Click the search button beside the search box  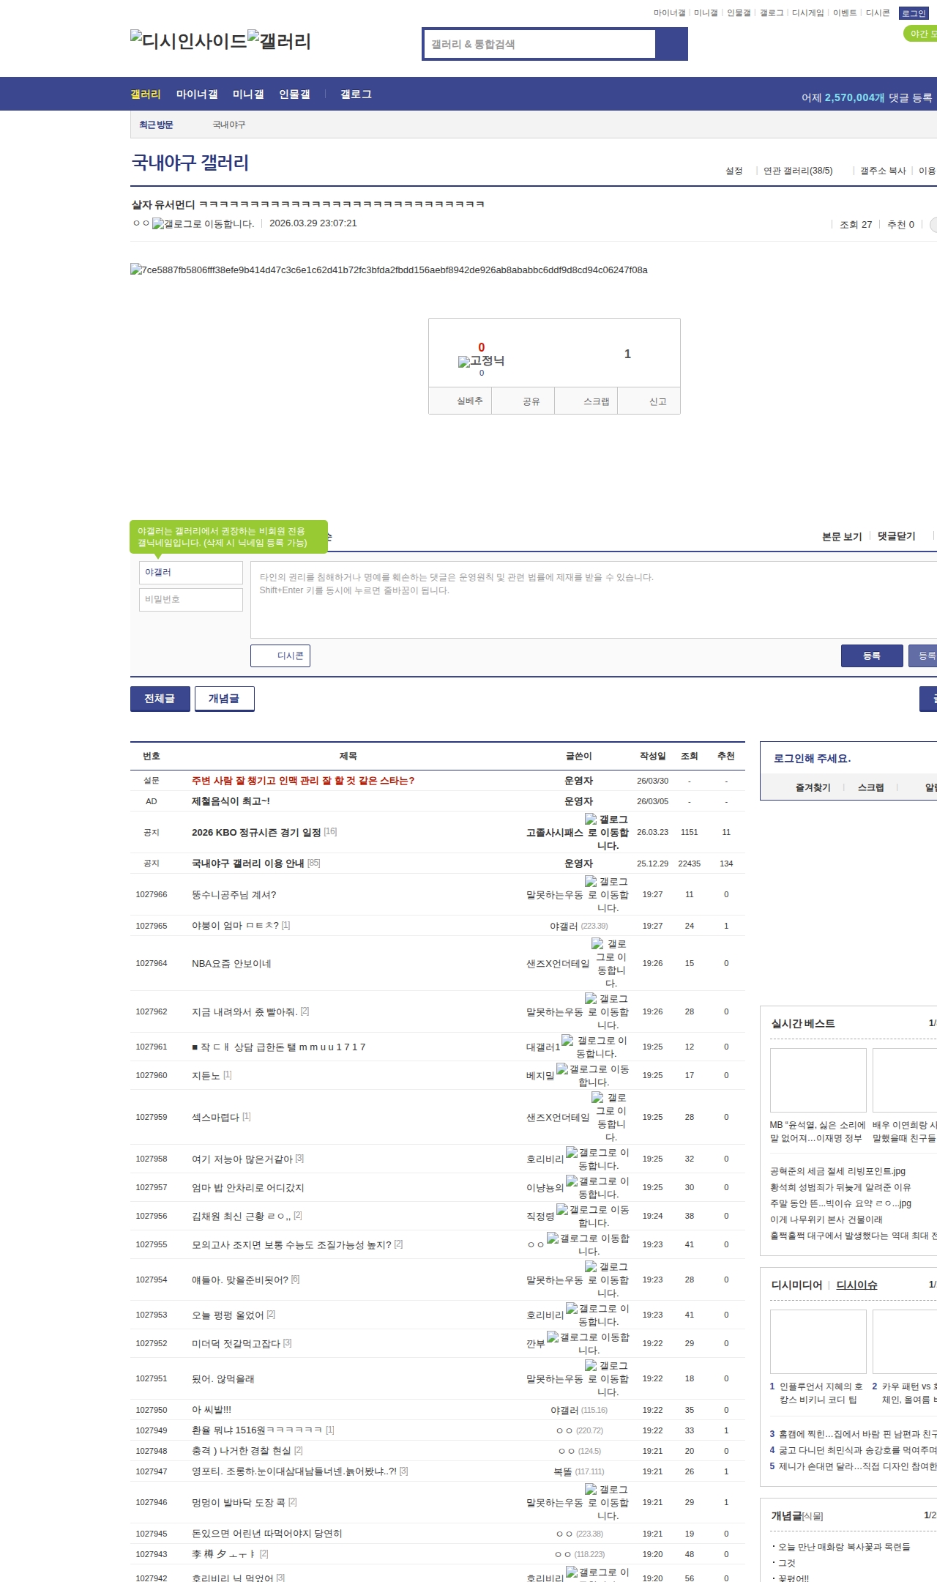671,44
